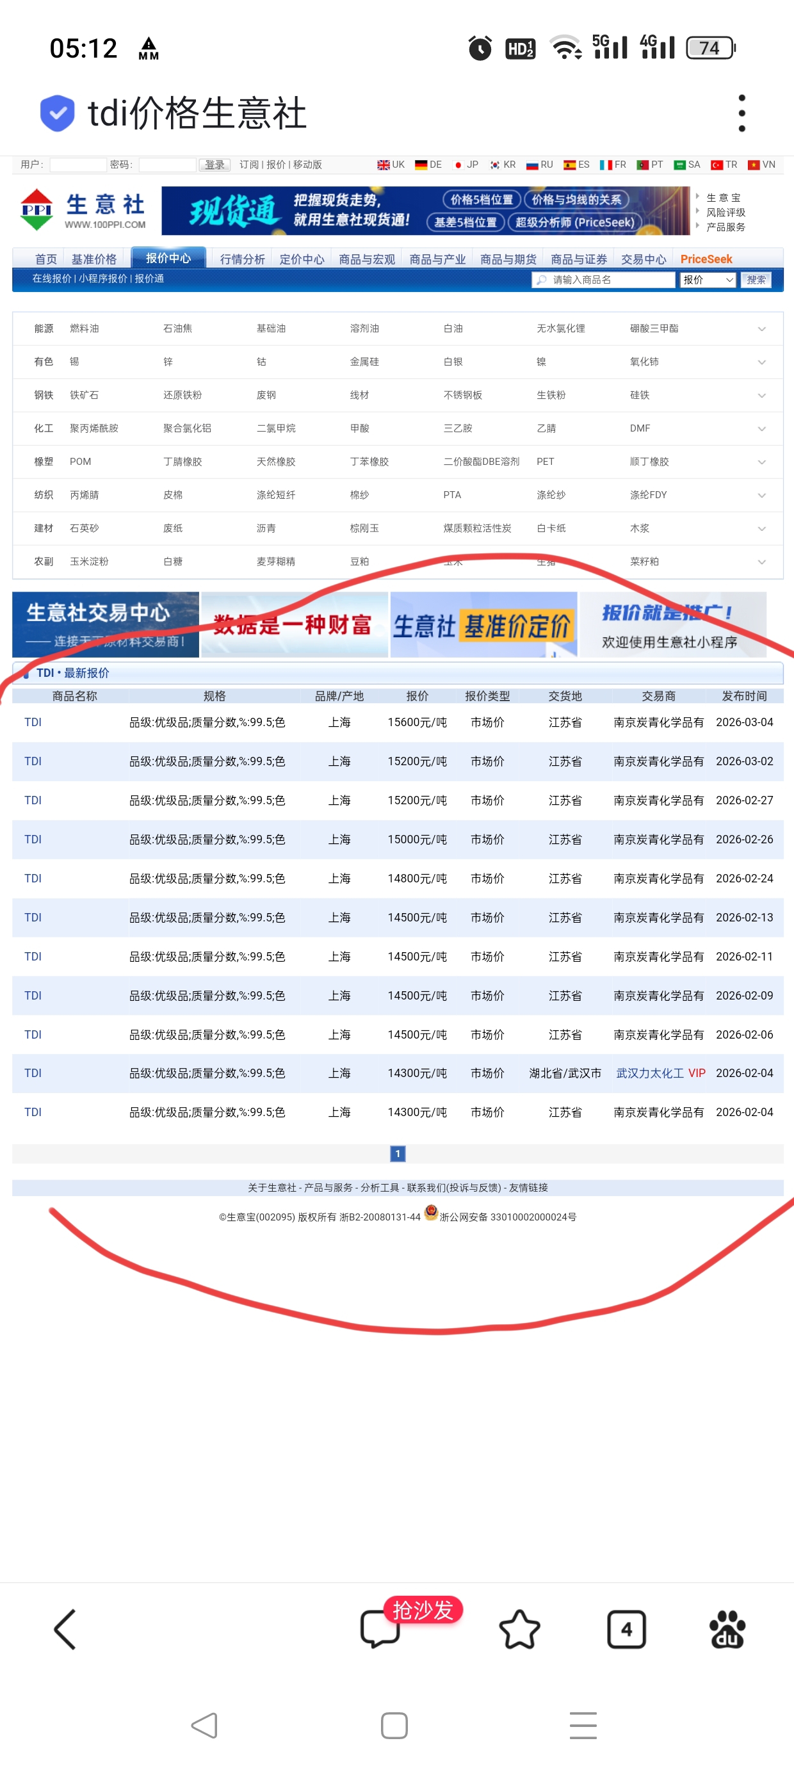794x1775 pixels.
Task: Tap Android back triangle button
Action: click(x=205, y=1726)
